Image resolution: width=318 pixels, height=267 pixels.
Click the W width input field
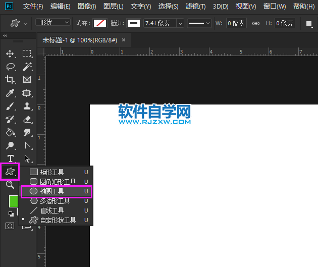[236, 24]
